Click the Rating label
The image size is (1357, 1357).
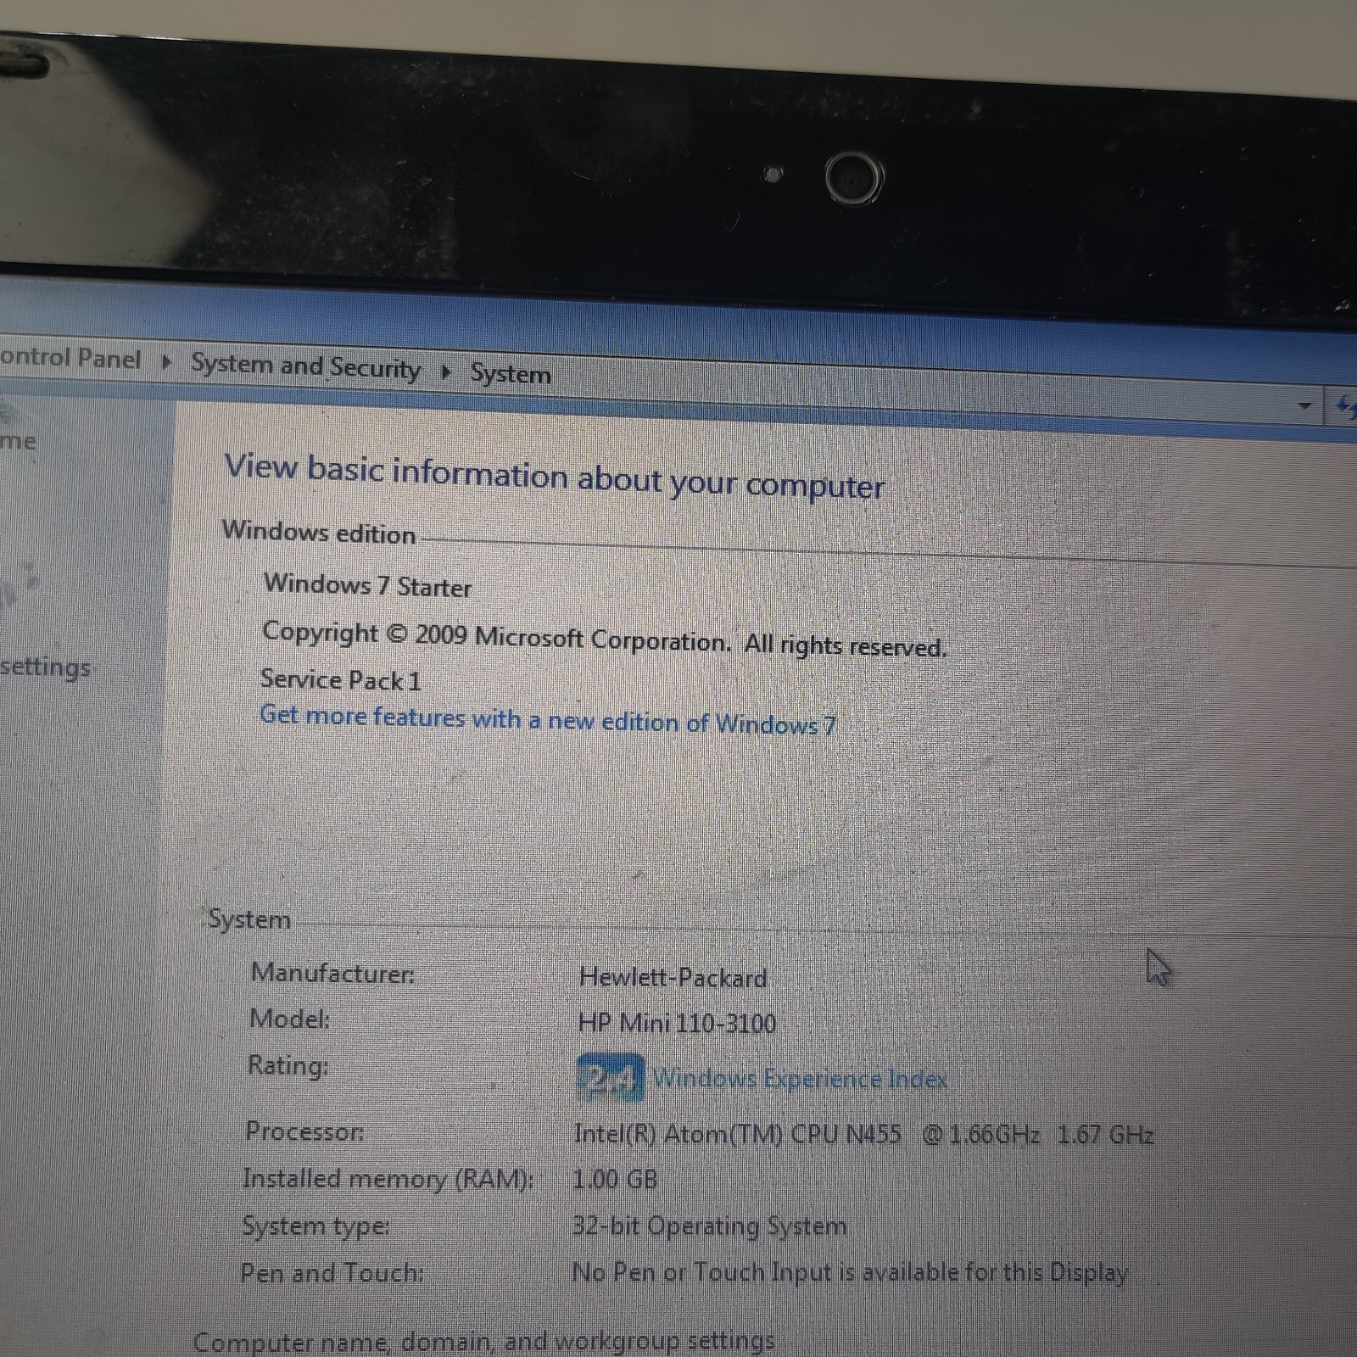click(288, 1065)
